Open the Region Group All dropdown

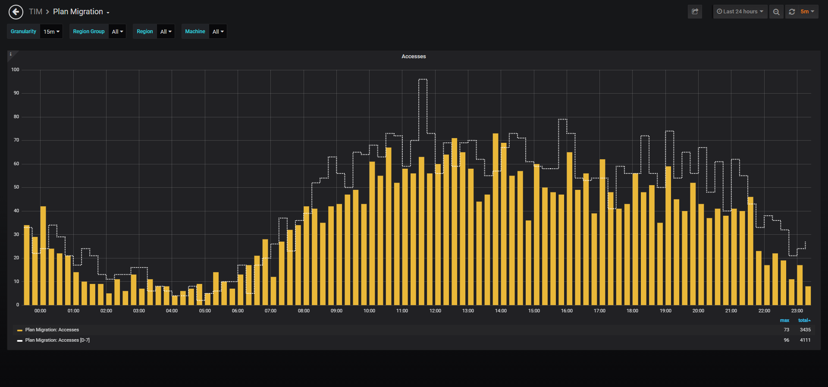coord(117,31)
